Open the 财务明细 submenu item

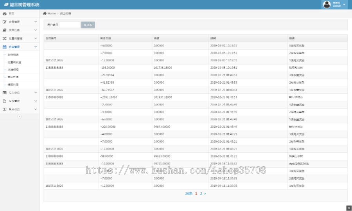pos(13,55)
